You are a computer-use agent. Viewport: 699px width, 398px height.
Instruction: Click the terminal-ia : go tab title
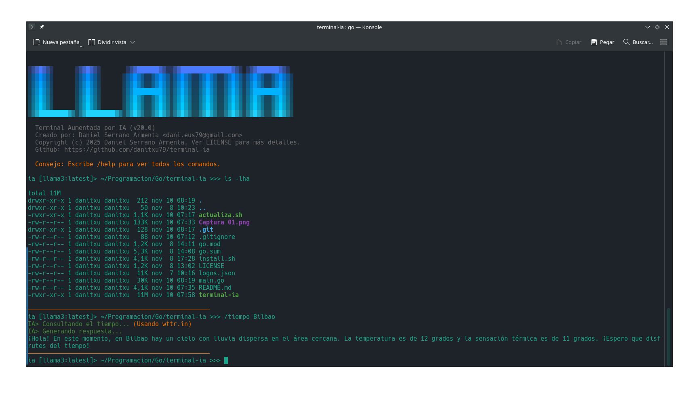[x=349, y=27]
